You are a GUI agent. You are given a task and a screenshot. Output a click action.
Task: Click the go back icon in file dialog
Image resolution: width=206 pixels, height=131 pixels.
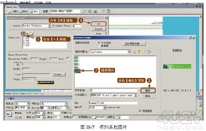point(134,52)
